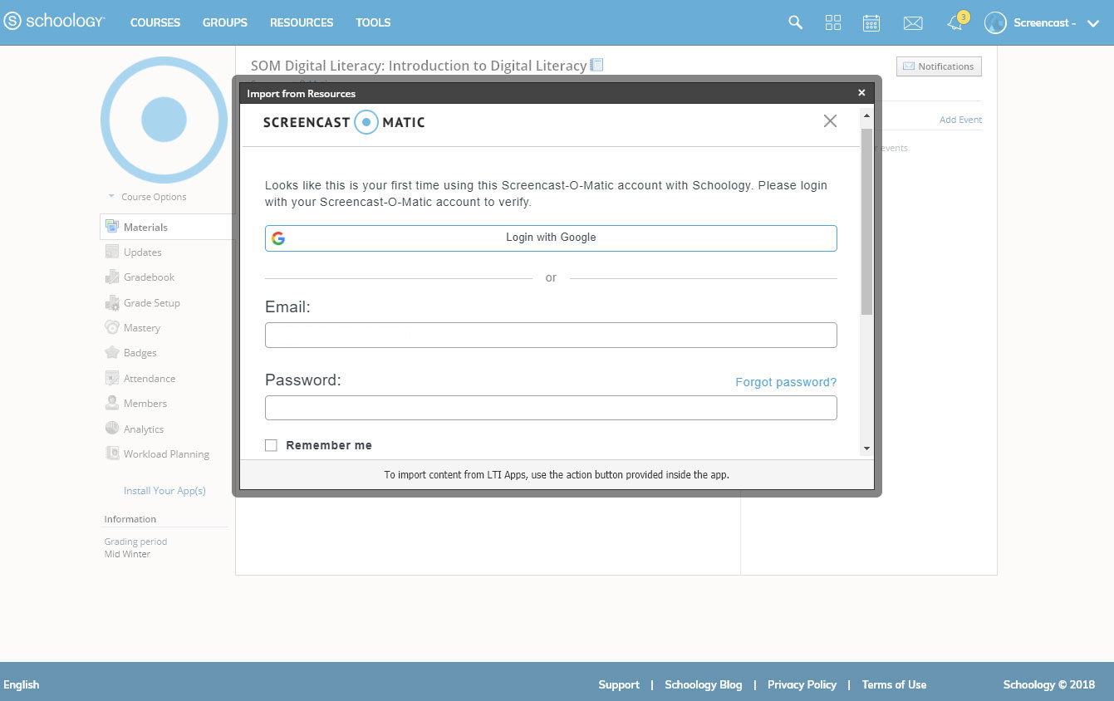This screenshot has width=1114, height=701.
Task: Close the Screencast-O-Matic login panel
Action: (830, 121)
